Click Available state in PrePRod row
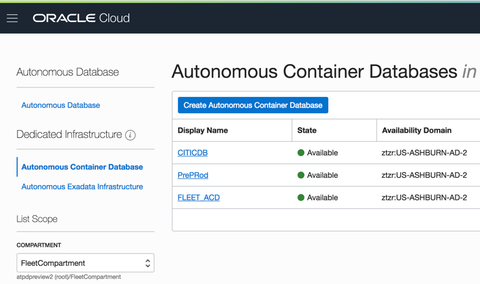Viewport: 480px width, 284px height. pyautogui.click(x=323, y=175)
